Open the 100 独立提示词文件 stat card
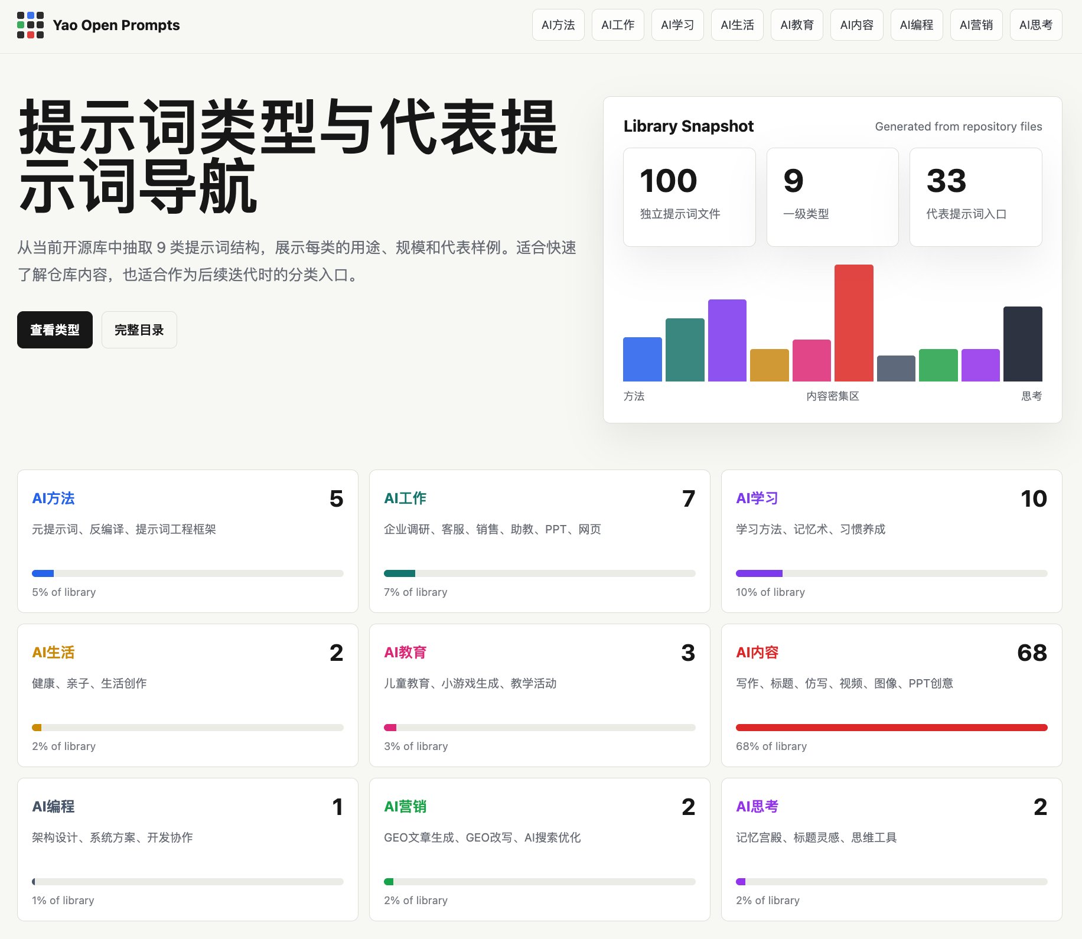Viewport: 1082px width, 939px height. click(689, 197)
